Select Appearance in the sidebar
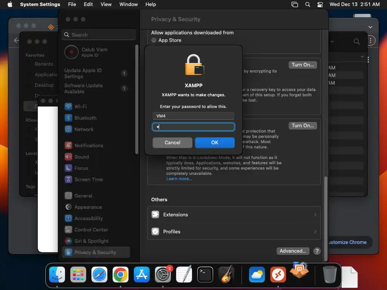The image size is (387, 290). point(96,207)
